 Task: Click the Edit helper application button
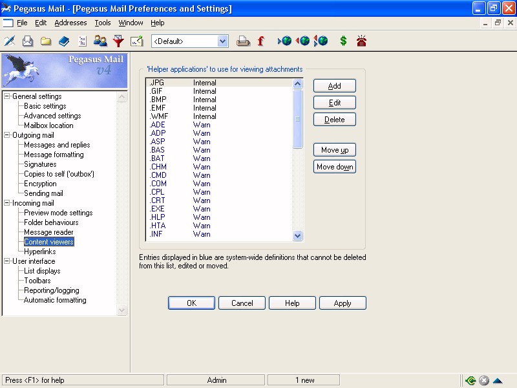(x=335, y=103)
